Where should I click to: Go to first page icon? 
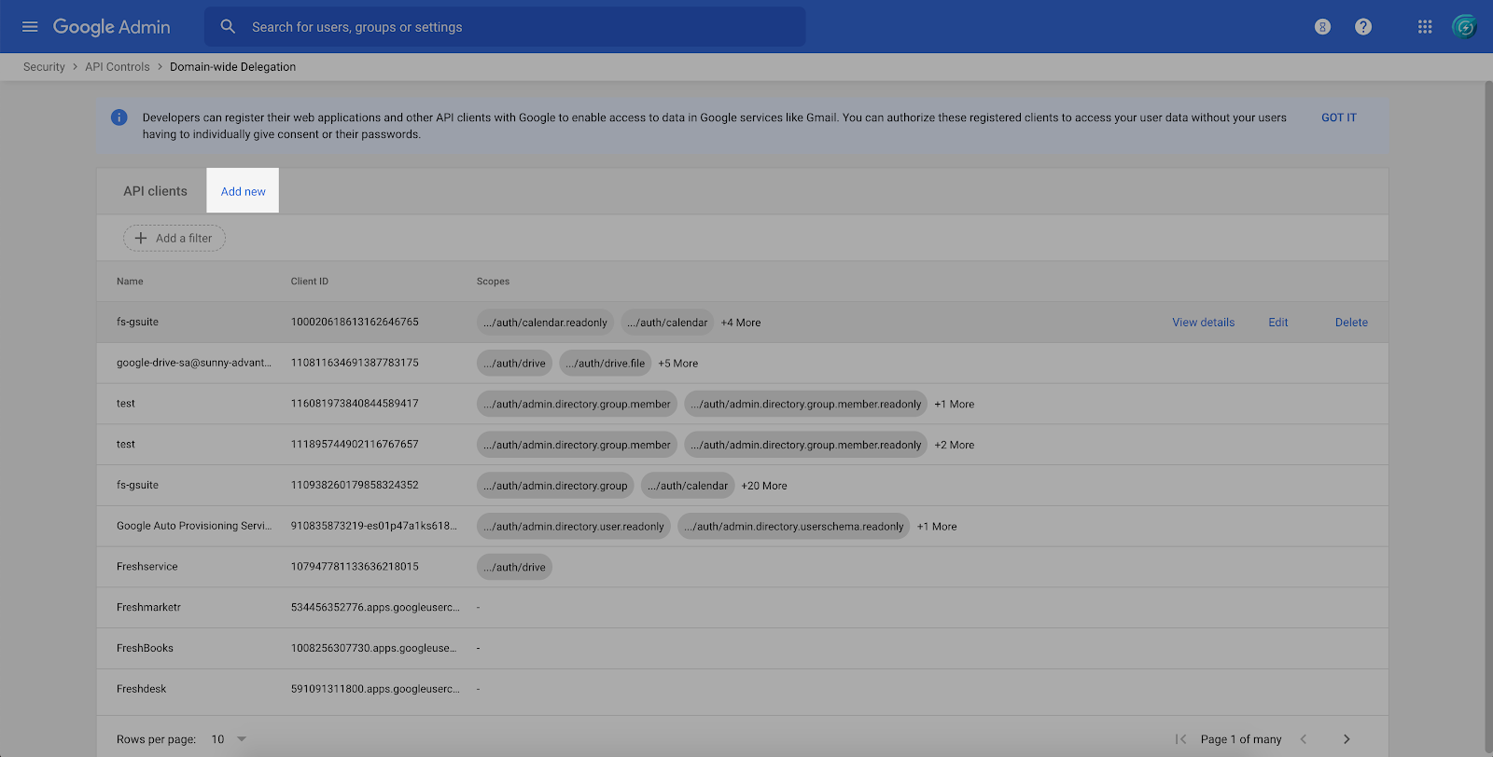tap(1180, 739)
